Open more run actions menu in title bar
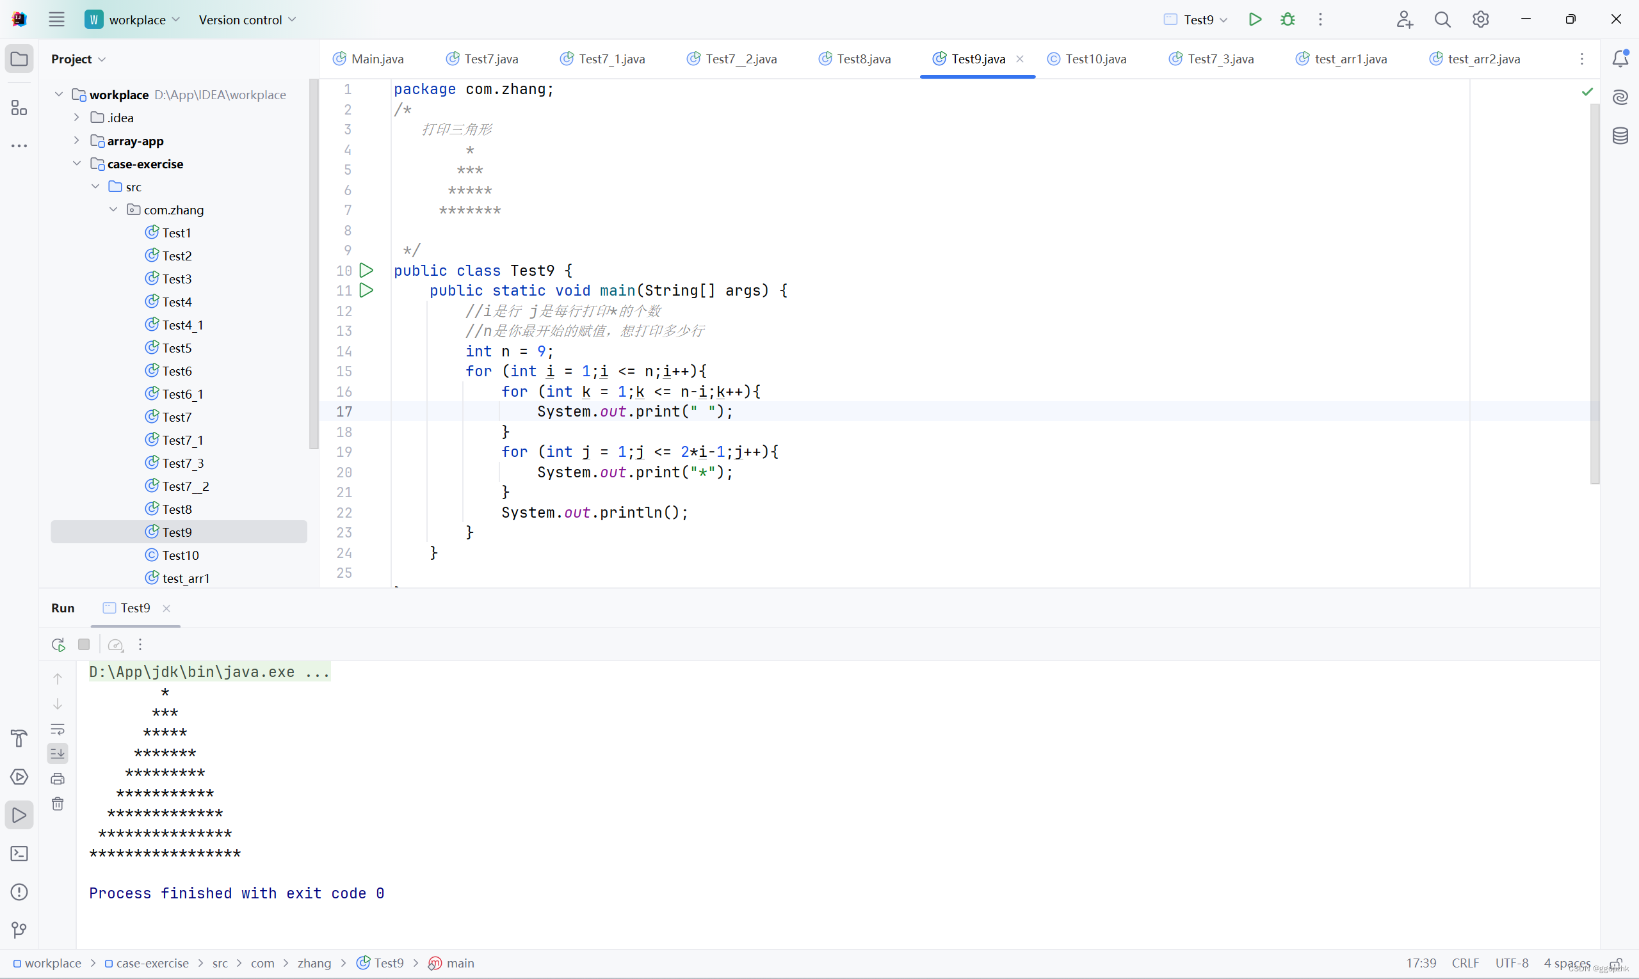Image resolution: width=1639 pixels, height=979 pixels. (x=1320, y=19)
